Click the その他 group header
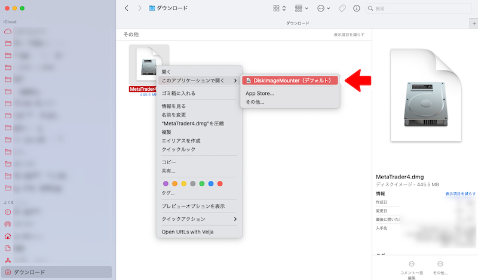 131,35
